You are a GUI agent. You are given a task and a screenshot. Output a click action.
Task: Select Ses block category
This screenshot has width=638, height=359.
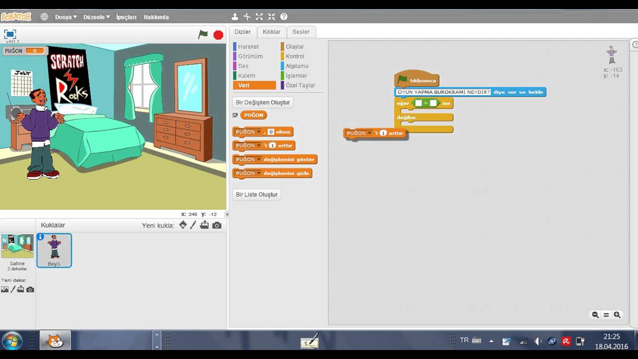click(x=254, y=66)
